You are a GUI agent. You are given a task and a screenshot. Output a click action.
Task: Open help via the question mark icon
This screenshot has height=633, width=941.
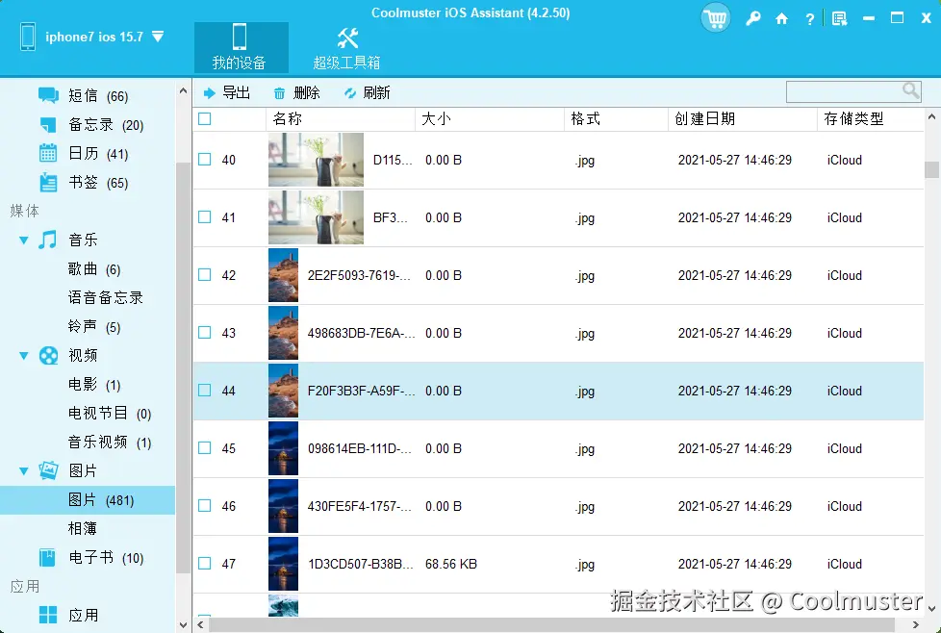(809, 17)
